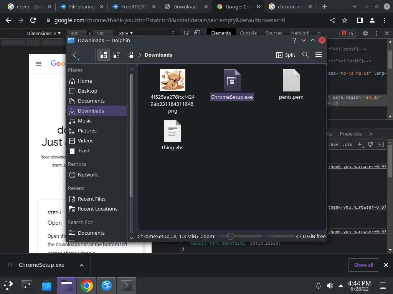Viewport: 393px width, 294px height.
Task: Open Dolphin hamburger menu
Action: click(319, 55)
